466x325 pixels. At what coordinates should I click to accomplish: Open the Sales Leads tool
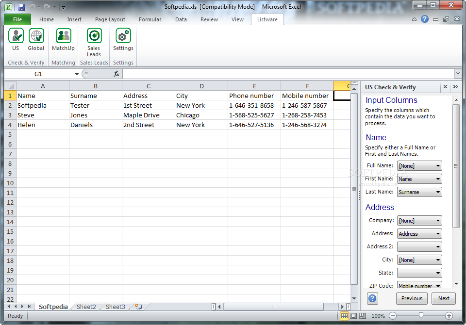[x=94, y=43]
